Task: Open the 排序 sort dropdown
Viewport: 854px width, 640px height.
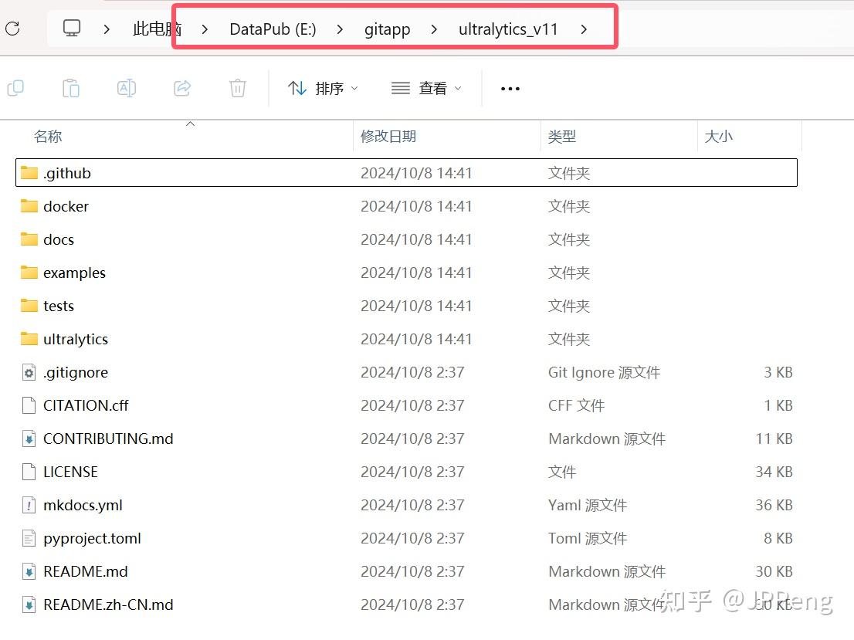Action: click(x=323, y=88)
